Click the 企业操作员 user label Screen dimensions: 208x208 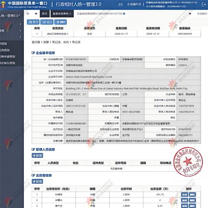pyautogui.click(x=134, y=4)
